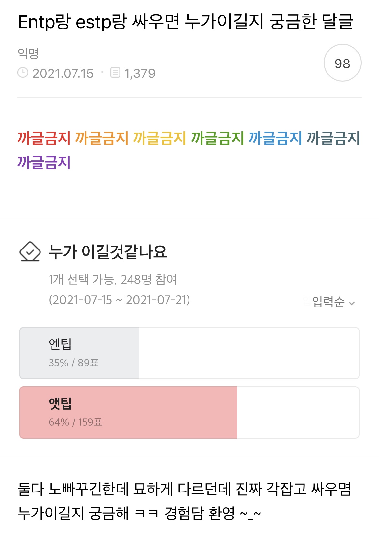Screen dimensions: 379x544
Task: Click the post date 2021.07.15
Action: [63, 74]
